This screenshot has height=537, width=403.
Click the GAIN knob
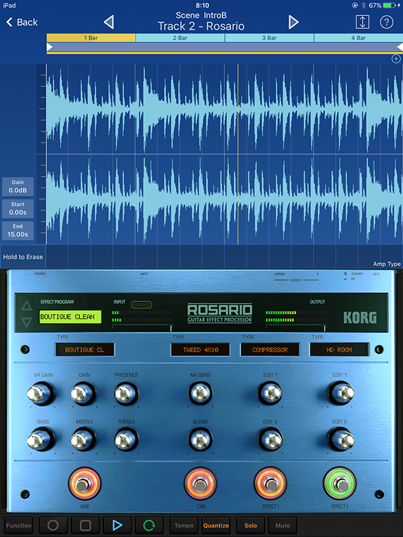[83, 393]
